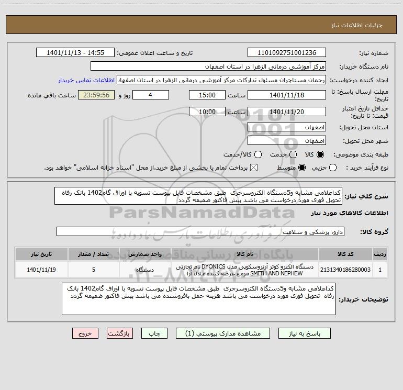This screenshot has height=390, width=403.
Task: Open اطلاعات تماس خریدار link
Action: tap(86, 80)
